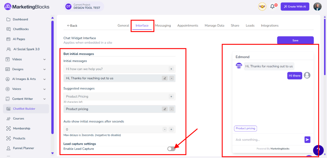Viewport: 327px width, 158px height.
Task: Click the Designs sidebar icon
Action: (x=8, y=69)
